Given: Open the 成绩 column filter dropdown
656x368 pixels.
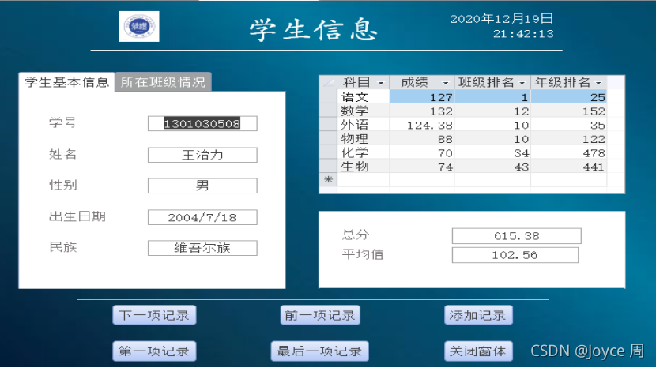Looking at the screenshot, I should point(446,83).
